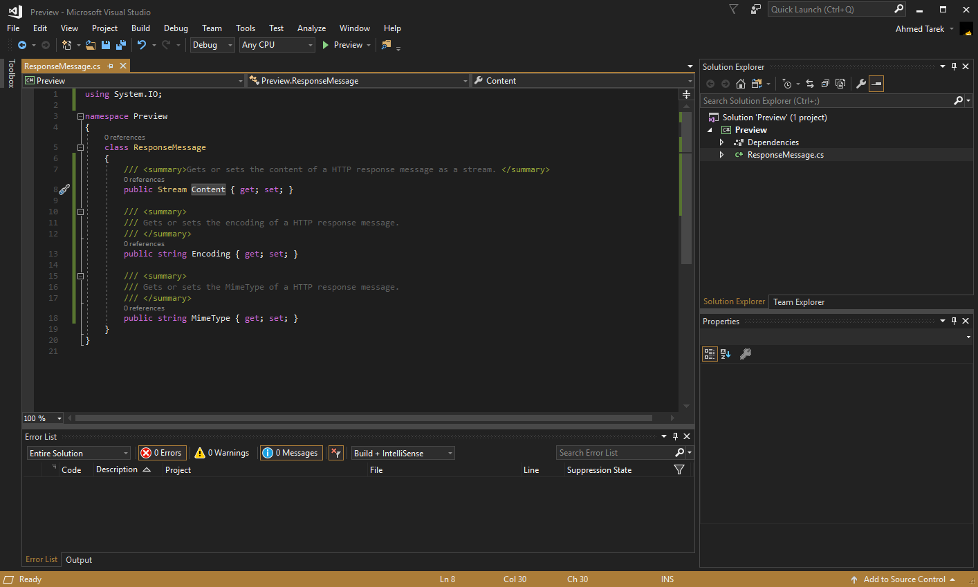The image size is (978, 587).
Task: Click the notifications flag icon in title bar
Action: [x=734, y=9]
